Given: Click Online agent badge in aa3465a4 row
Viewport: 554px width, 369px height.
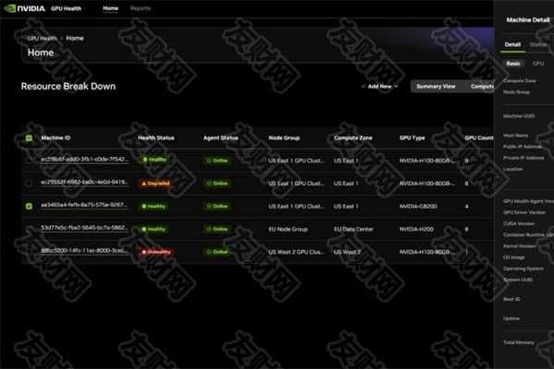Looking at the screenshot, I should click(217, 207).
